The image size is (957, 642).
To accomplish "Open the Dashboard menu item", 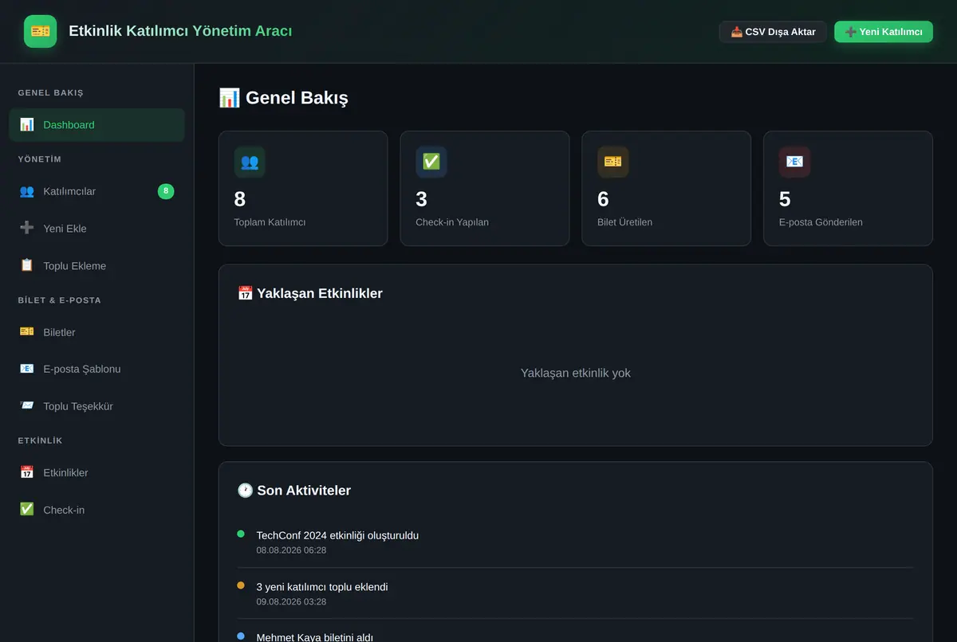I will pyautogui.click(x=96, y=125).
